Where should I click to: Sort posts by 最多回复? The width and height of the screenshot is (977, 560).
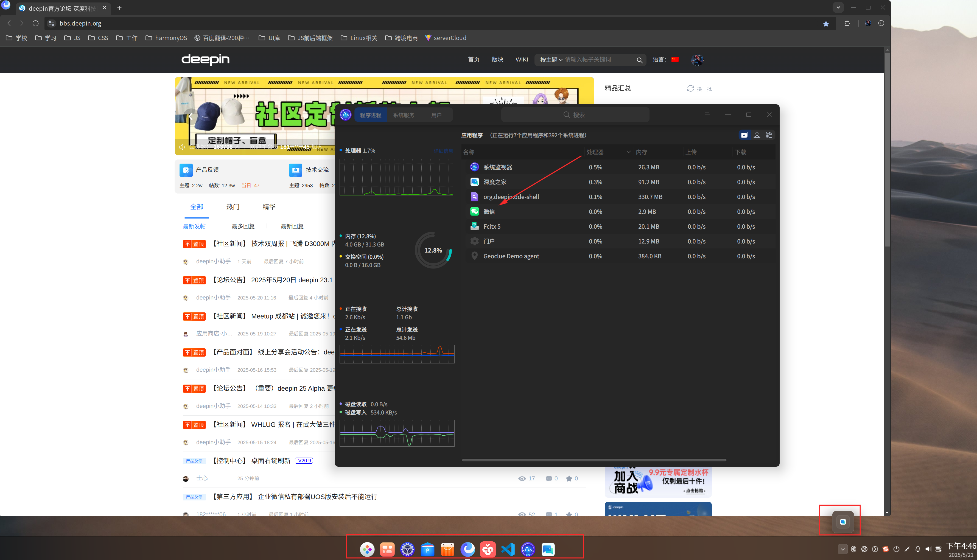tap(243, 226)
